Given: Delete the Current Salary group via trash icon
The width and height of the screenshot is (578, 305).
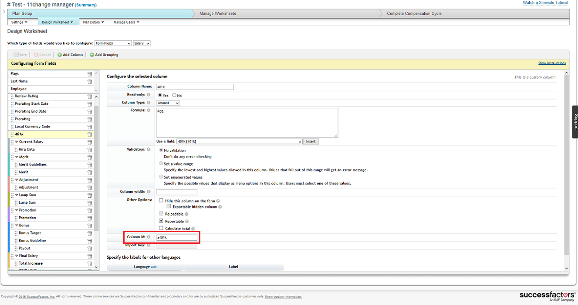Looking at the screenshot, I should tap(90, 142).
